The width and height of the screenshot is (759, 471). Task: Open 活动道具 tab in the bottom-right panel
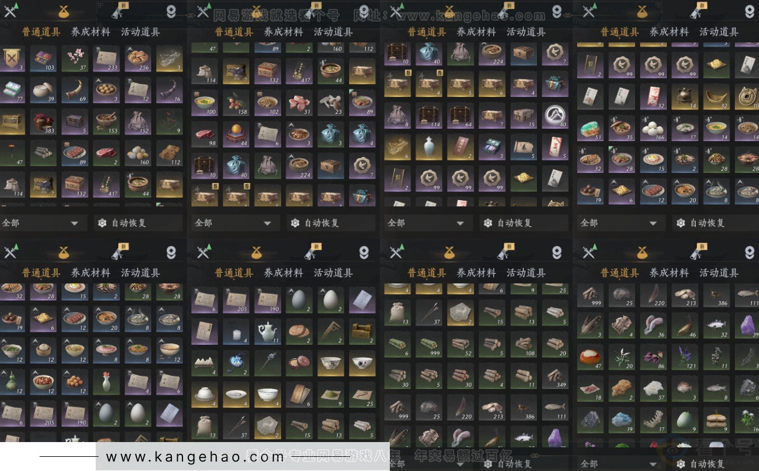coord(719,273)
